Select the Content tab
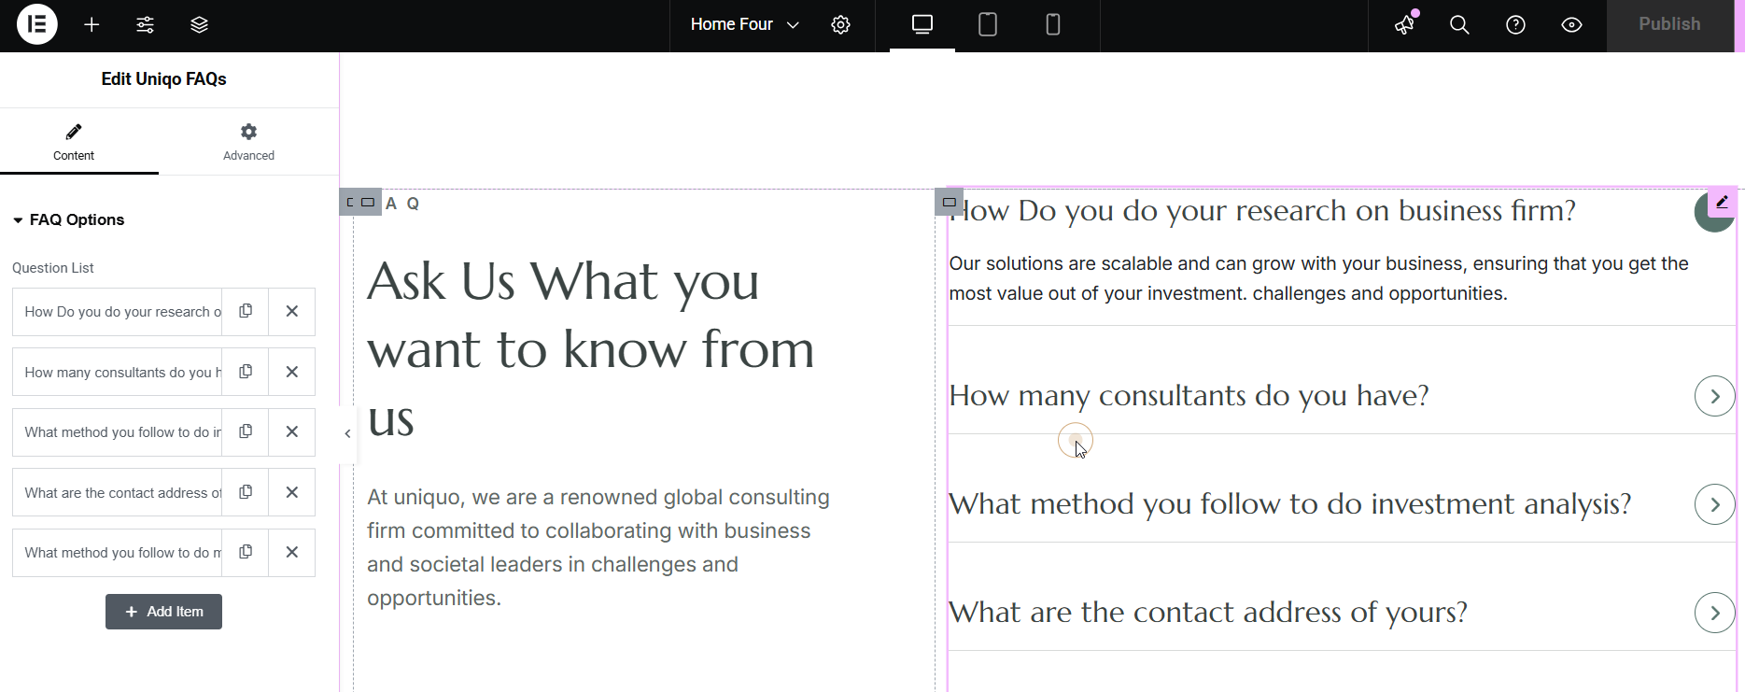This screenshot has width=1745, height=692. (x=74, y=142)
